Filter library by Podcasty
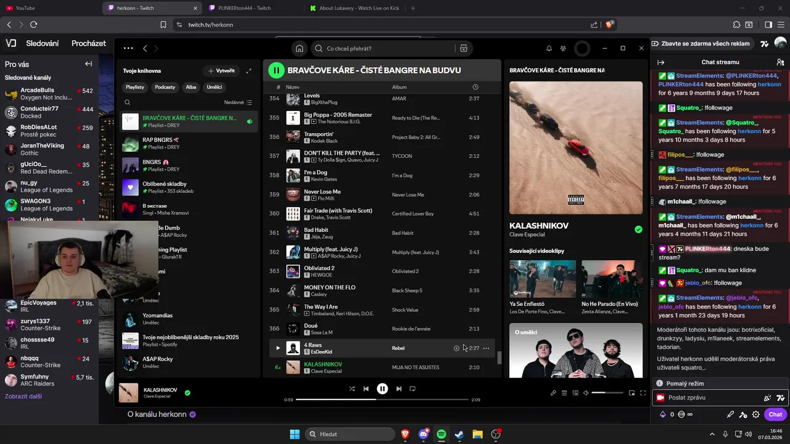Screen dimensions: 790x444 tap(165, 87)
